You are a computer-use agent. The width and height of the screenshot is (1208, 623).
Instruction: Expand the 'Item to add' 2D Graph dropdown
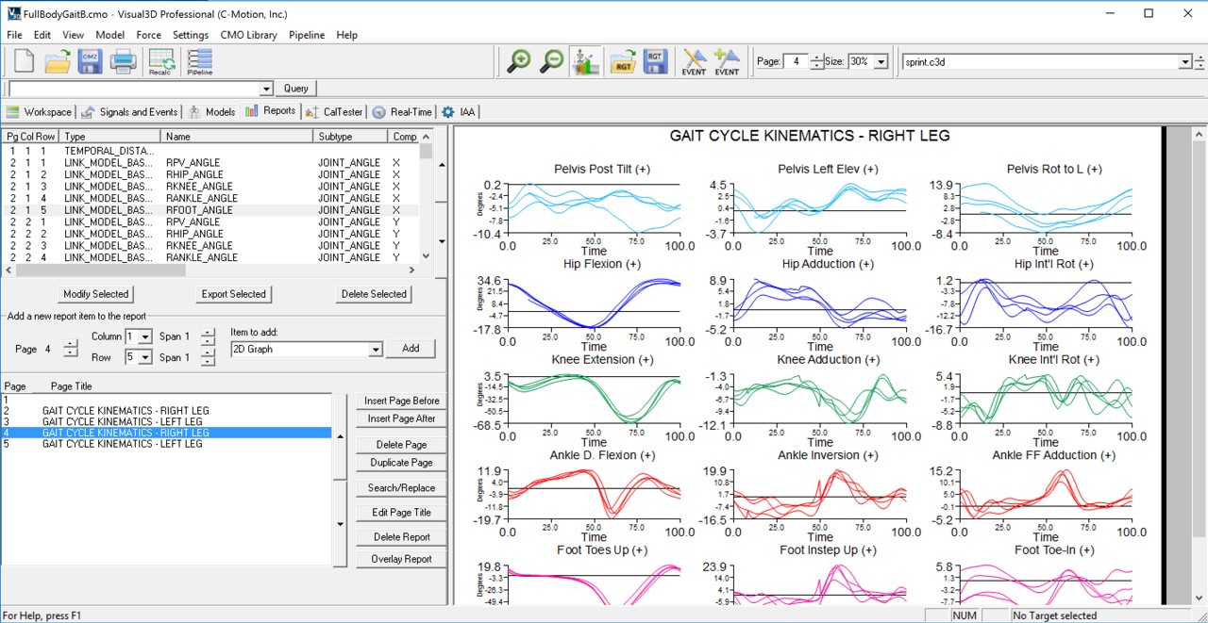375,349
